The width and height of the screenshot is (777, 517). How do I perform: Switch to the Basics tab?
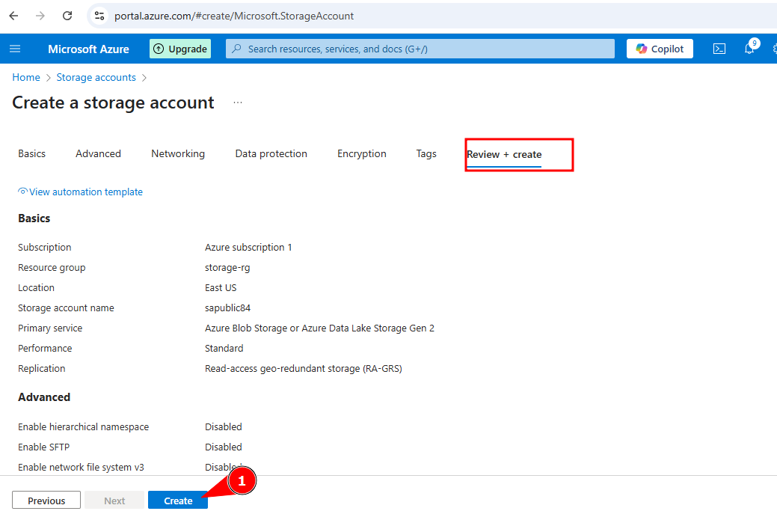coord(31,153)
